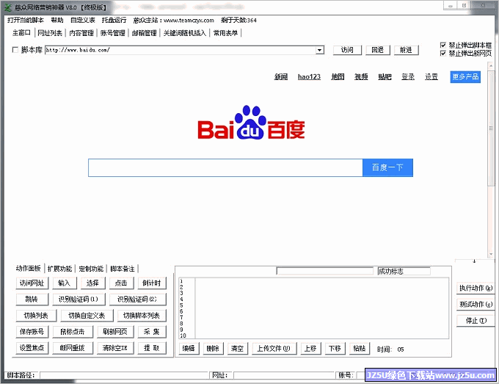The width and height of the screenshot is (499, 384).
Task: Click the 输入 action button
Action: tap(64, 283)
